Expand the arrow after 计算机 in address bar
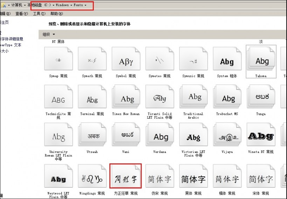The width and height of the screenshot is (287, 199). pos(25,5)
